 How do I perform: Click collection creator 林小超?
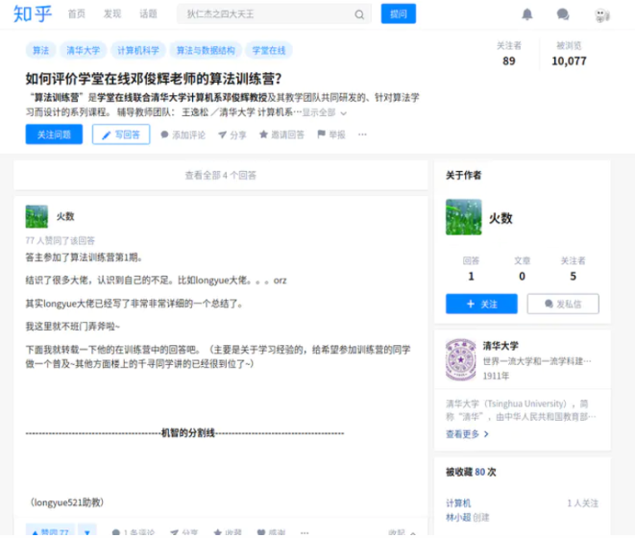click(458, 518)
